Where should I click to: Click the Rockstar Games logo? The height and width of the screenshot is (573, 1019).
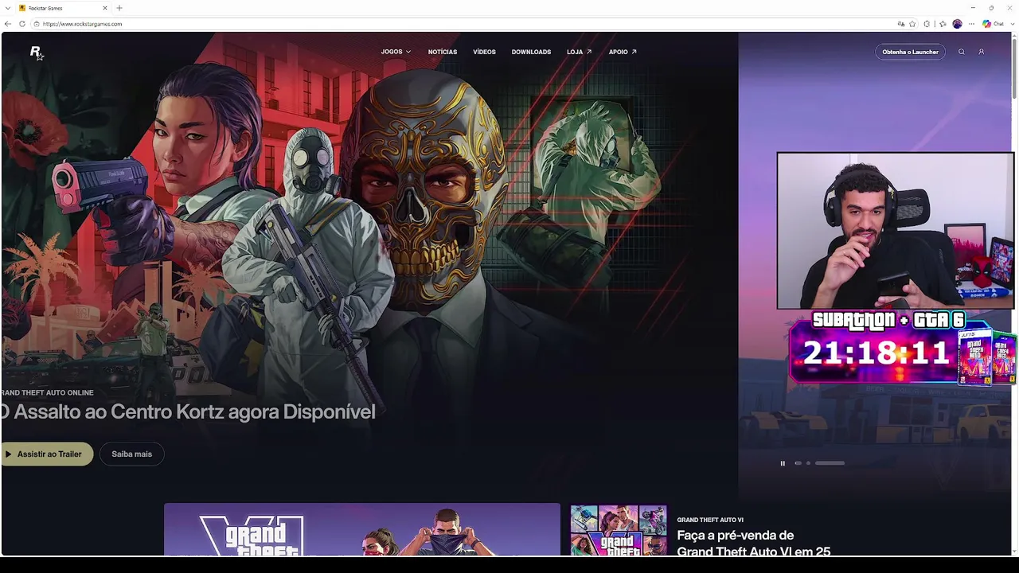point(36,52)
